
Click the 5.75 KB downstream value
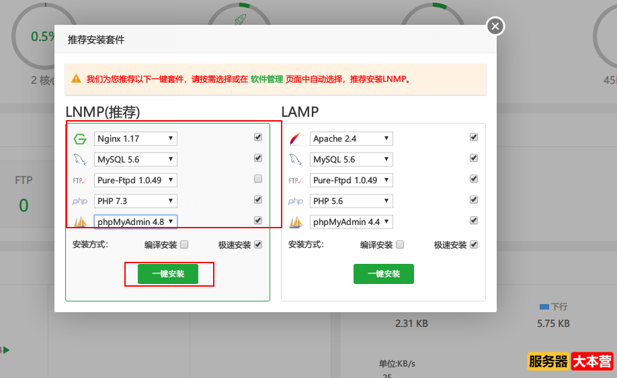coord(553,324)
